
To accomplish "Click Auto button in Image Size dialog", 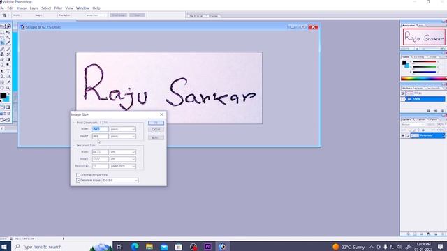I will point(156,138).
